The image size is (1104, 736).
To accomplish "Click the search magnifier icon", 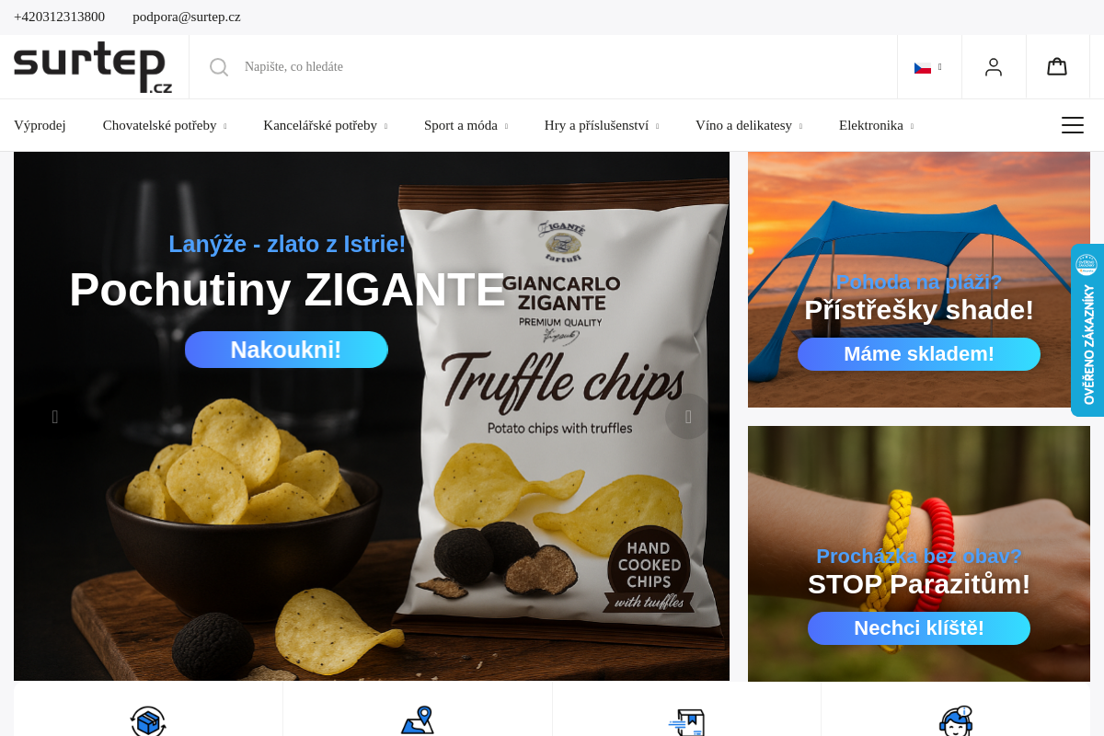I will click(219, 67).
